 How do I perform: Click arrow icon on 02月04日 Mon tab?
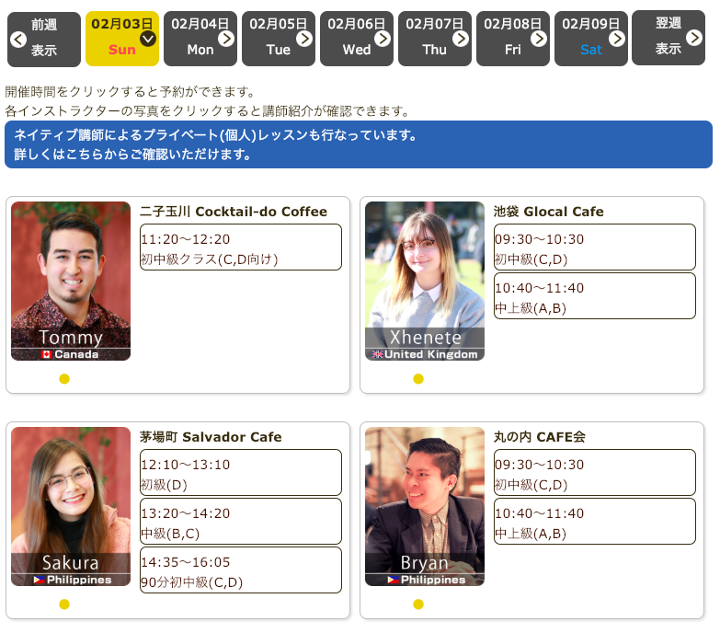pyautogui.click(x=226, y=39)
